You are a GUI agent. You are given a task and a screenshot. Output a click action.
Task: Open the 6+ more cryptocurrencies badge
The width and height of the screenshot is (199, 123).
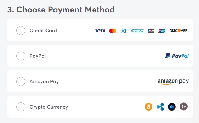pos(184,106)
